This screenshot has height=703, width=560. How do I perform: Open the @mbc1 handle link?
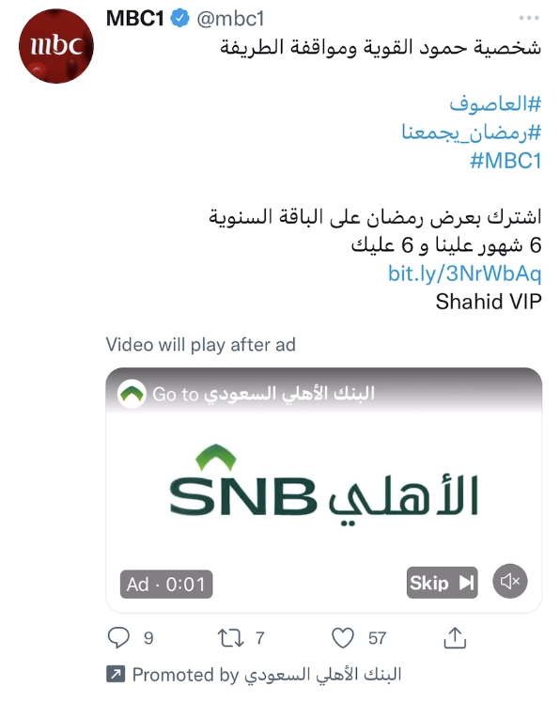point(230,19)
